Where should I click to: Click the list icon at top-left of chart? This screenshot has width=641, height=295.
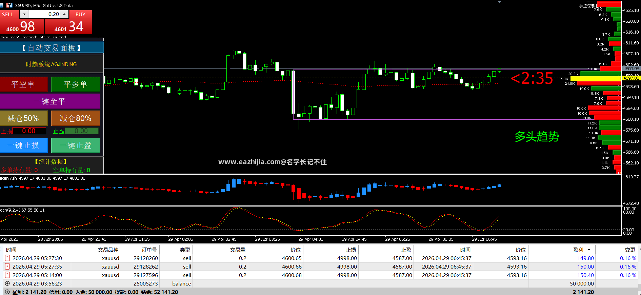coord(2,5)
